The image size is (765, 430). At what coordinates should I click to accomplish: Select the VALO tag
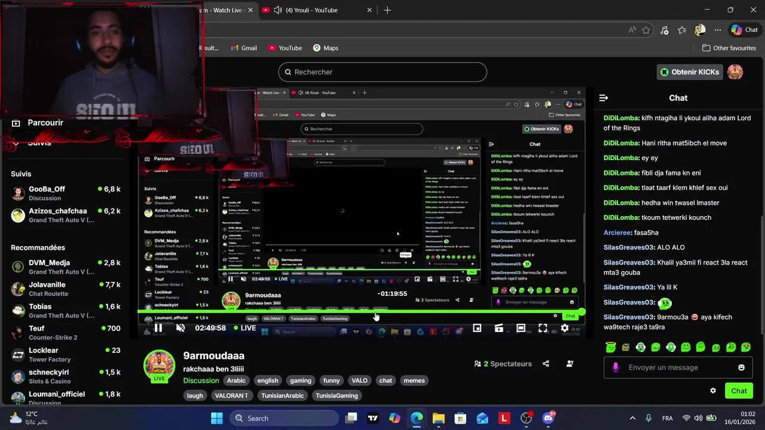pyautogui.click(x=359, y=380)
